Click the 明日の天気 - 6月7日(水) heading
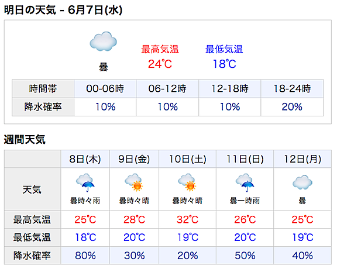The height and width of the screenshot is (269, 337). [63, 10]
